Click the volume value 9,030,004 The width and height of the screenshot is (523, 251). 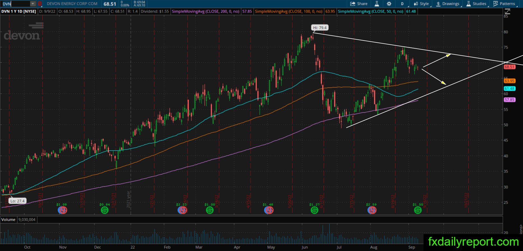[x=27, y=220]
